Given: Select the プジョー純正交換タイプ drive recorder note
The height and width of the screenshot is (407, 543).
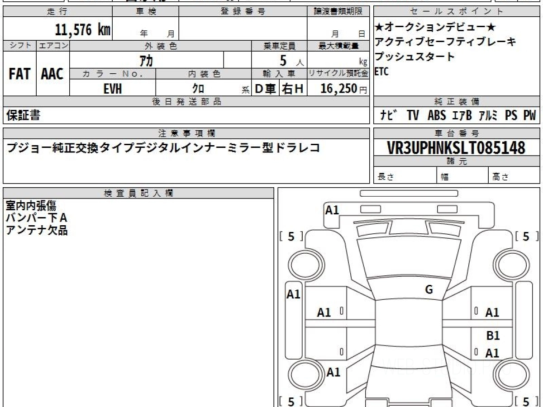Looking at the screenshot, I should 164,148.
